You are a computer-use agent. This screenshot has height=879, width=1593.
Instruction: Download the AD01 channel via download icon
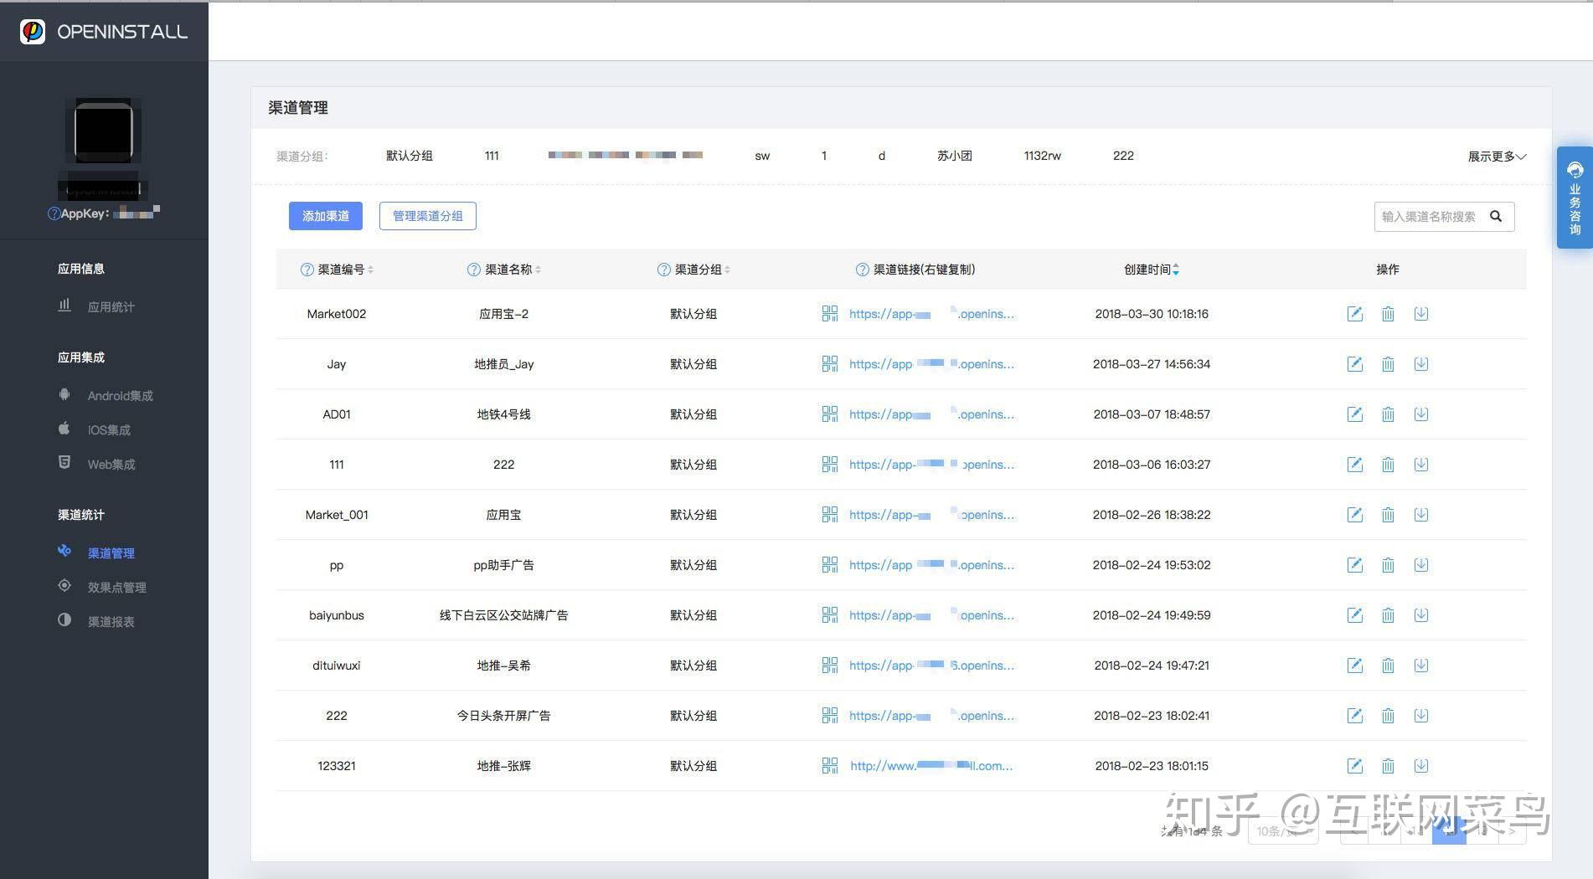(1421, 414)
